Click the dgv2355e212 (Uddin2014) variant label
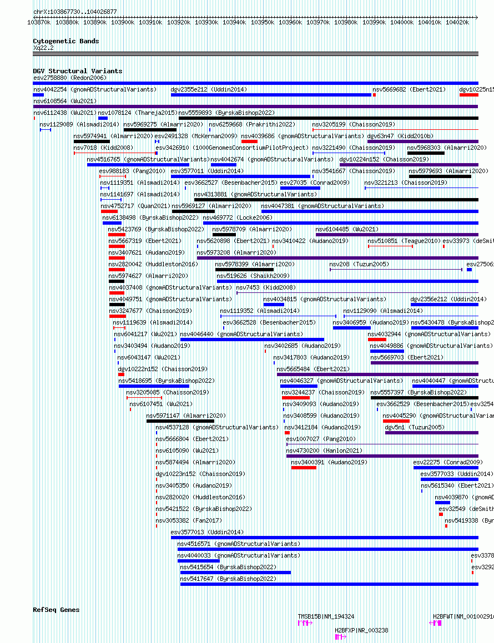Viewport: 494px width, 643px height. tap(209, 89)
